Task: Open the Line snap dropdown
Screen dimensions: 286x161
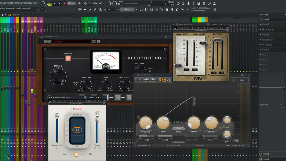Action: [111, 9]
